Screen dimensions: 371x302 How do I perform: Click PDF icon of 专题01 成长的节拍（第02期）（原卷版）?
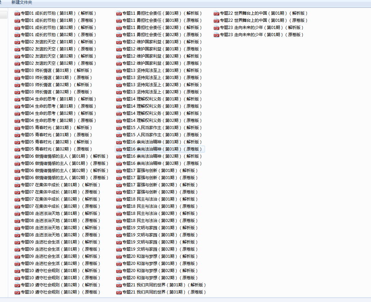click(x=17, y=35)
